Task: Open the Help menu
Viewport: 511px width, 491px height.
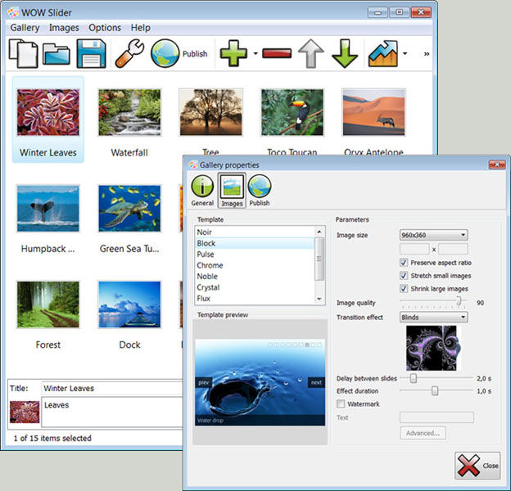Action: [141, 28]
